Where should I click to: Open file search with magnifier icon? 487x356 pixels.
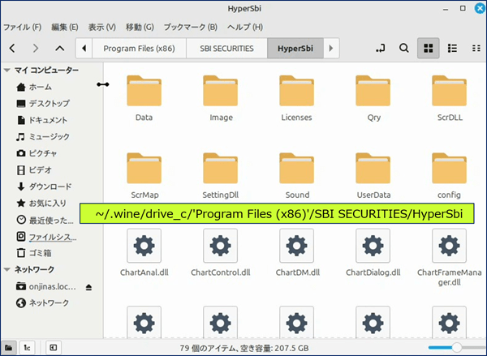403,48
